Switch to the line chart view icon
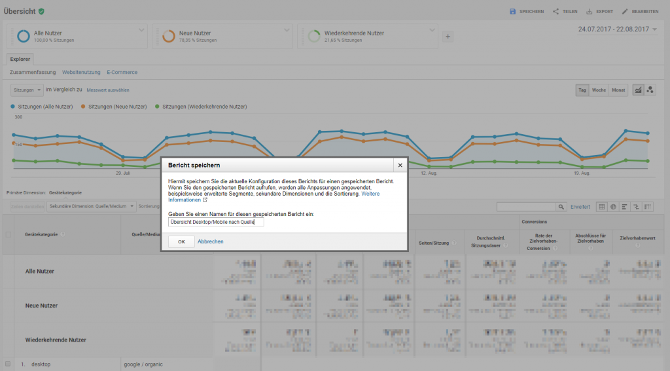 (x=638, y=90)
